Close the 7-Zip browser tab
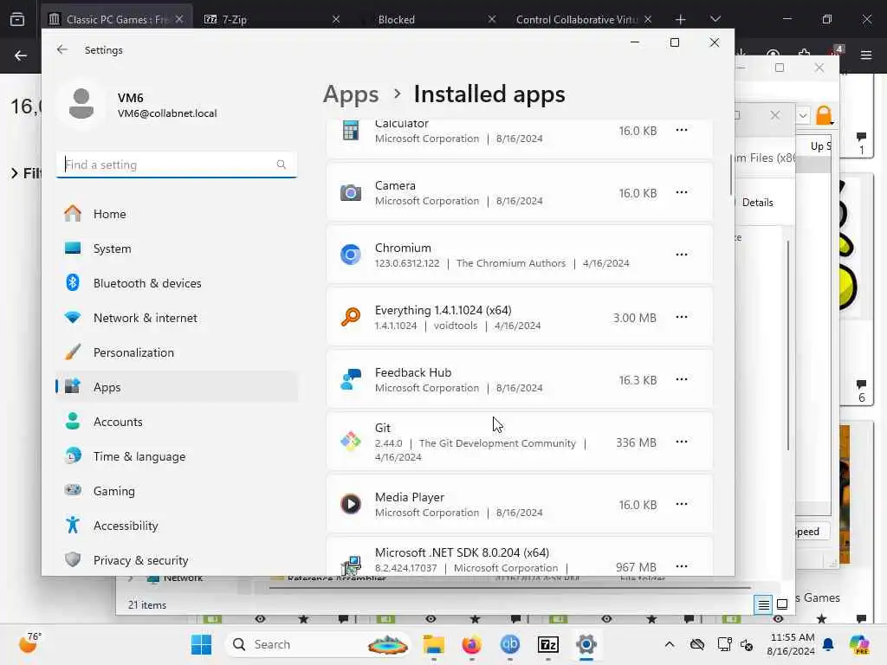 pos(336,19)
